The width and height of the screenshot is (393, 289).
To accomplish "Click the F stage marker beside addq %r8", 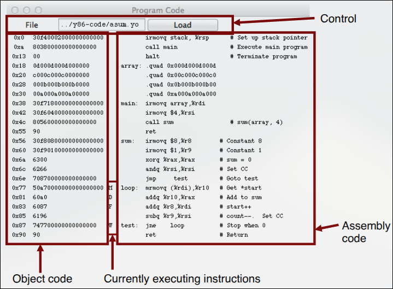I will pyautogui.click(x=110, y=207).
